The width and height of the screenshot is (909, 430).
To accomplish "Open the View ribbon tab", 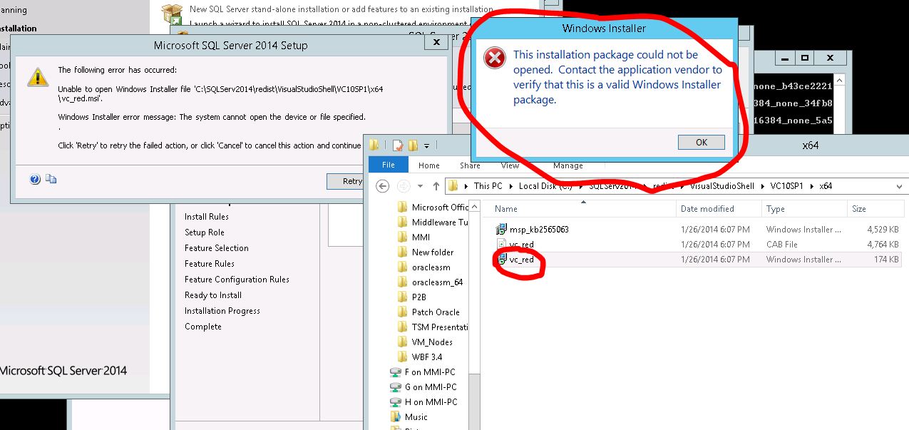I will [x=510, y=165].
